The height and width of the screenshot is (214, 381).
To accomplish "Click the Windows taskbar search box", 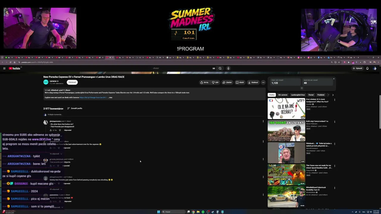I will click(174, 212).
